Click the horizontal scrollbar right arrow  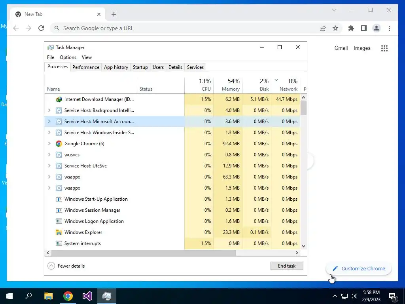(x=297, y=253)
